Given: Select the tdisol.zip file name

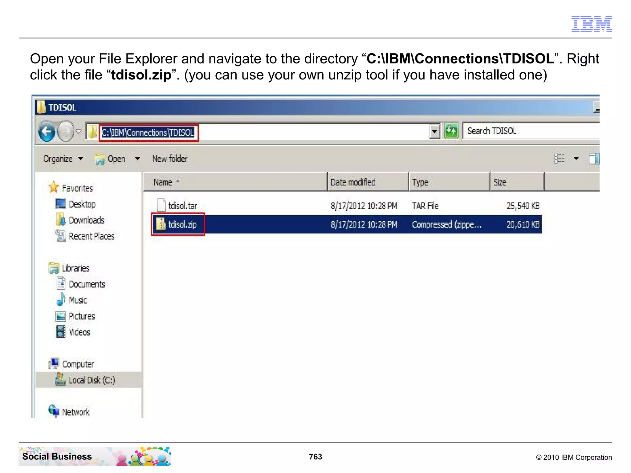Looking at the screenshot, I should coord(182,224).
